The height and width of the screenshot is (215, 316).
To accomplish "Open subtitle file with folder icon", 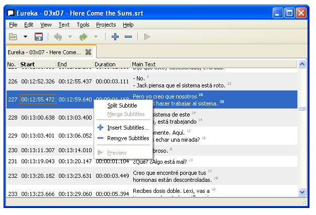I will (13, 37).
